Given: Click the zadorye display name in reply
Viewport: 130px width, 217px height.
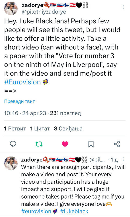Looking at the screenshot, I should click(x=32, y=160).
